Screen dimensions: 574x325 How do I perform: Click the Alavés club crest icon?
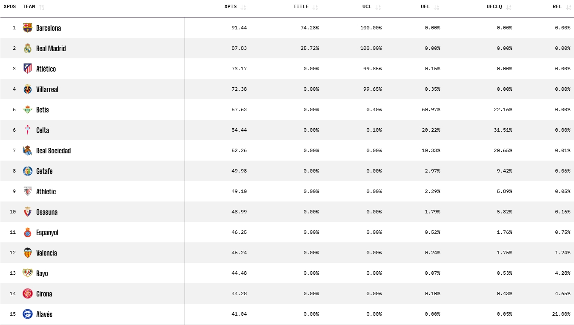coord(28,314)
